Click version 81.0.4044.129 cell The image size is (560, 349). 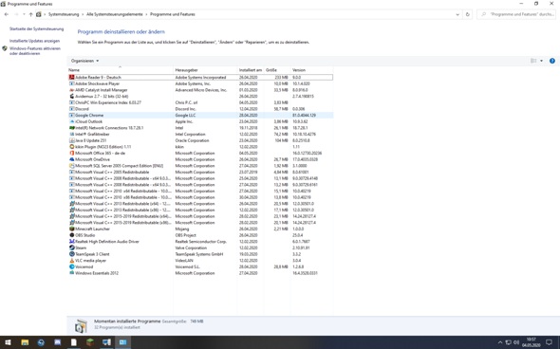305,116
